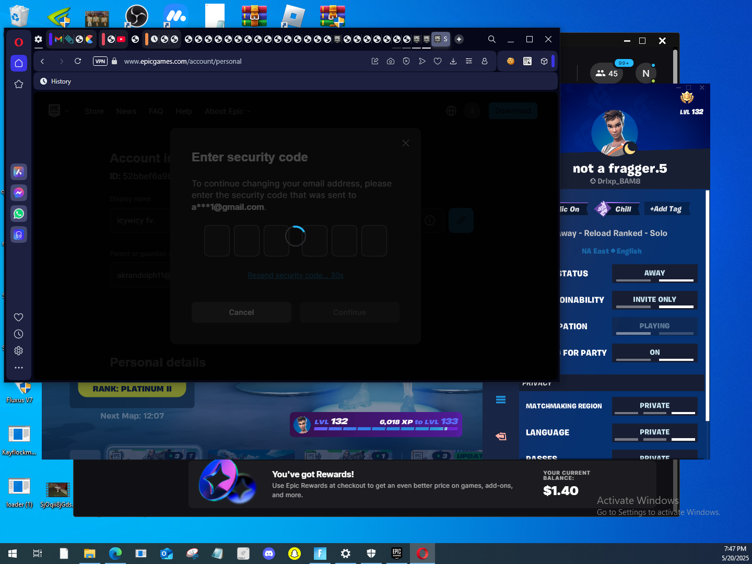The image size is (752, 564).
Task: Open Snapchat from the taskbar
Action: pos(295,554)
